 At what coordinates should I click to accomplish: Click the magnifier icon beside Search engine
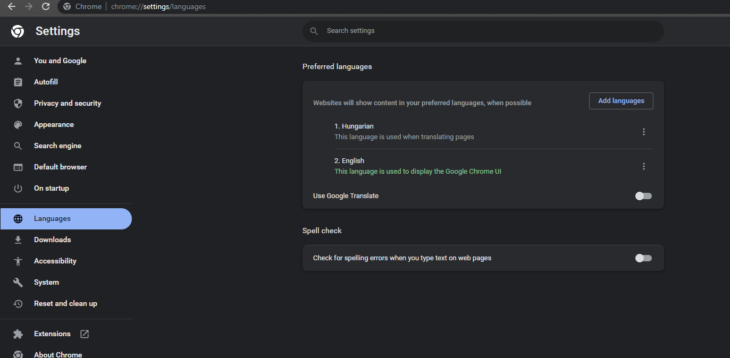click(x=18, y=146)
